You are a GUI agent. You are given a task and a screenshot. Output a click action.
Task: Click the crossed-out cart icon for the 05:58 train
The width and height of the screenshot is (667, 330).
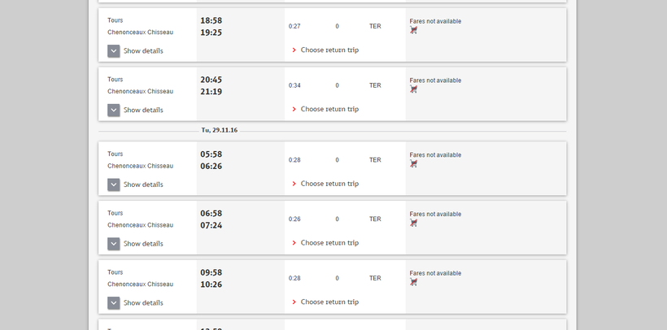click(414, 163)
